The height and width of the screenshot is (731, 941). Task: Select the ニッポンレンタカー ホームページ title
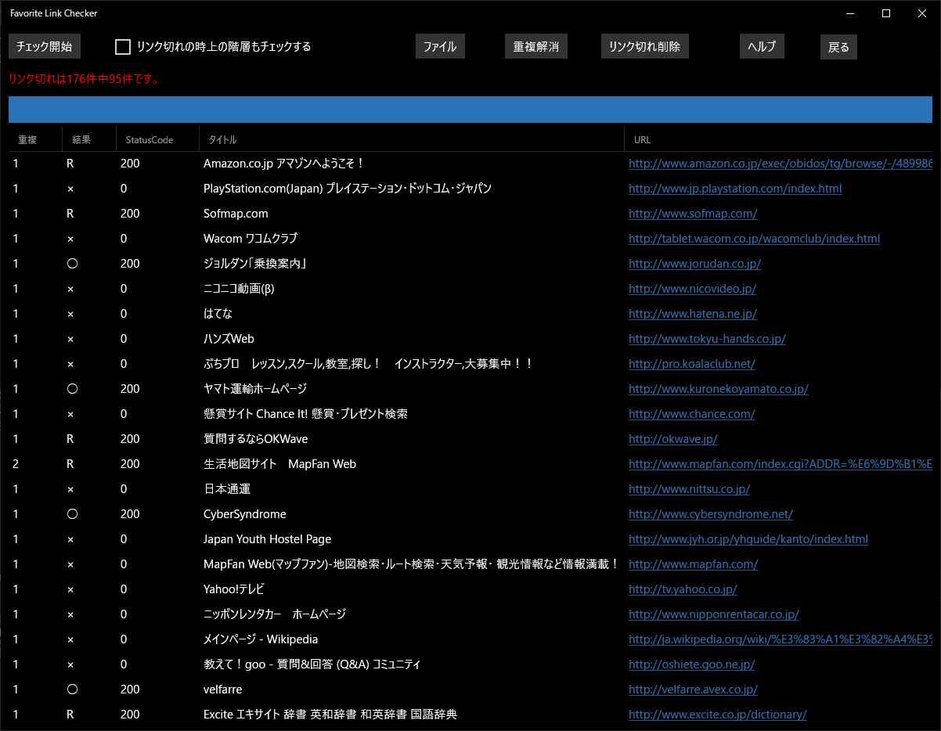275,614
